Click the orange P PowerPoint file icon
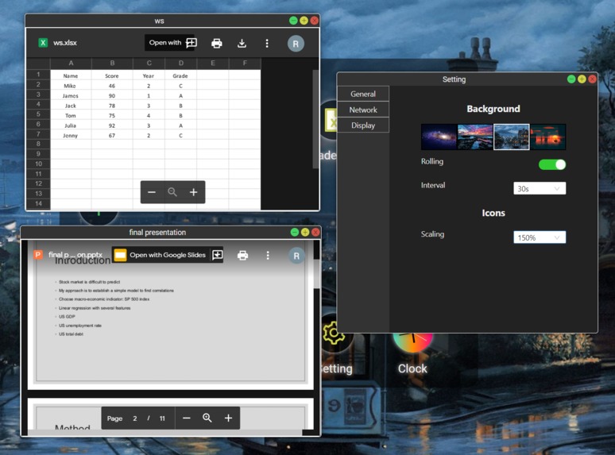Screen dimensions: 615x455 [x=38, y=255]
